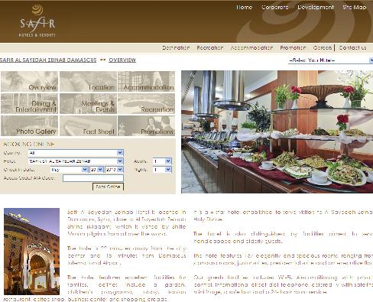Click the Access Code input field
373x302 pixels.
(x=93, y=178)
